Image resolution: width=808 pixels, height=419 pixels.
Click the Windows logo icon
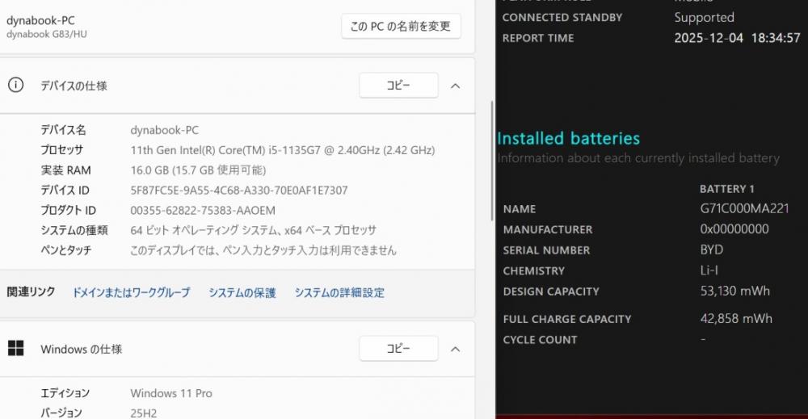point(16,349)
